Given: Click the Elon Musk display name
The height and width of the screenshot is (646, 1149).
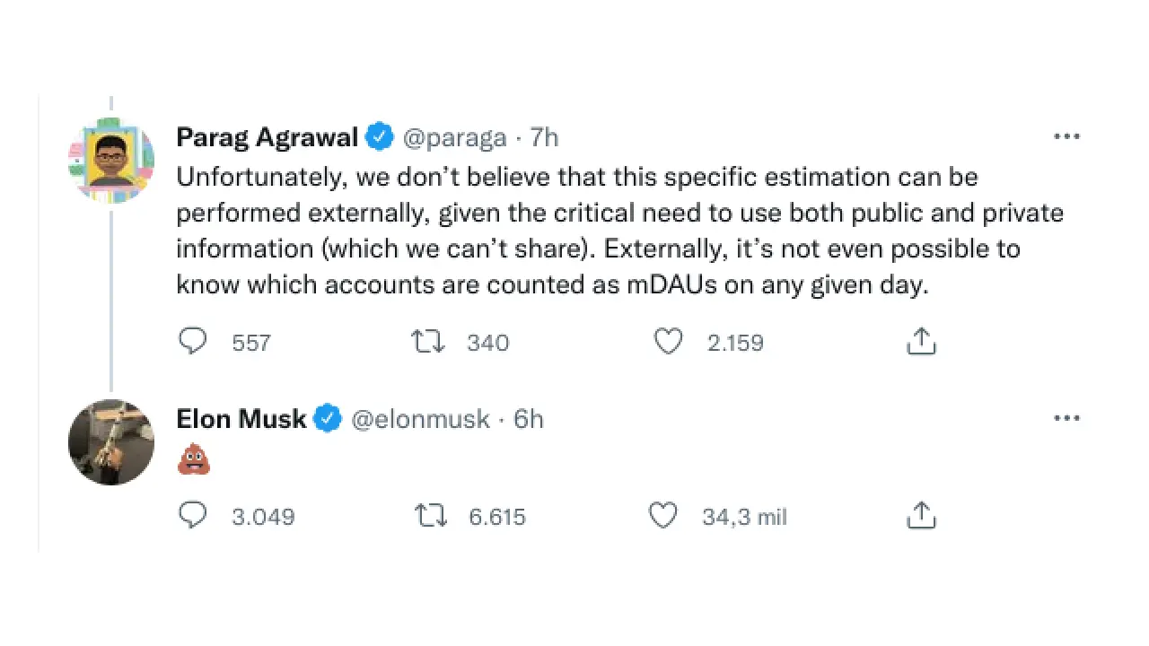Looking at the screenshot, I should 241,419.
